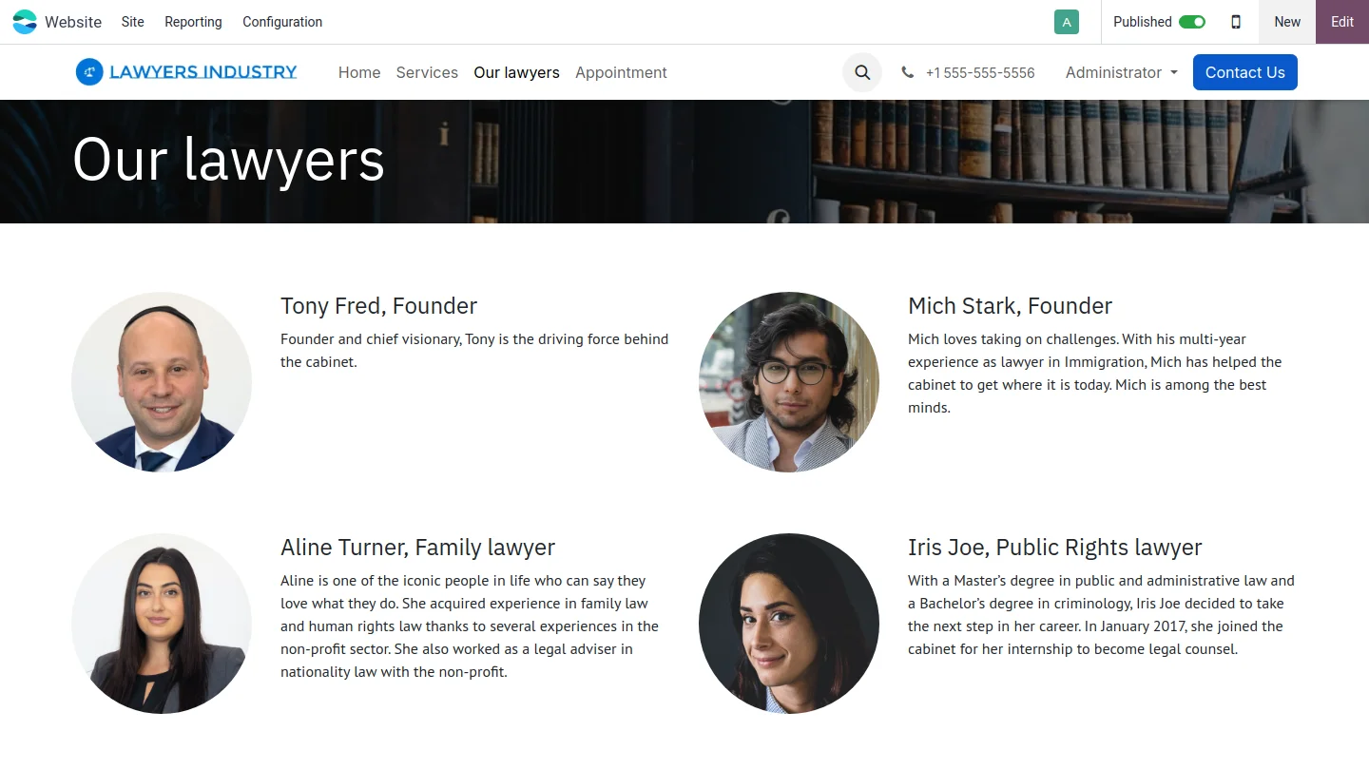Image resolution: width=1369 pixels, height=770 pixels.
Task: Go to the Home page link
Action: (x=359, y=72)
